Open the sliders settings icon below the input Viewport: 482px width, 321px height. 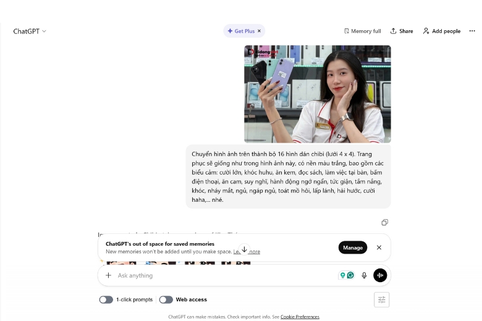(381, 299)
